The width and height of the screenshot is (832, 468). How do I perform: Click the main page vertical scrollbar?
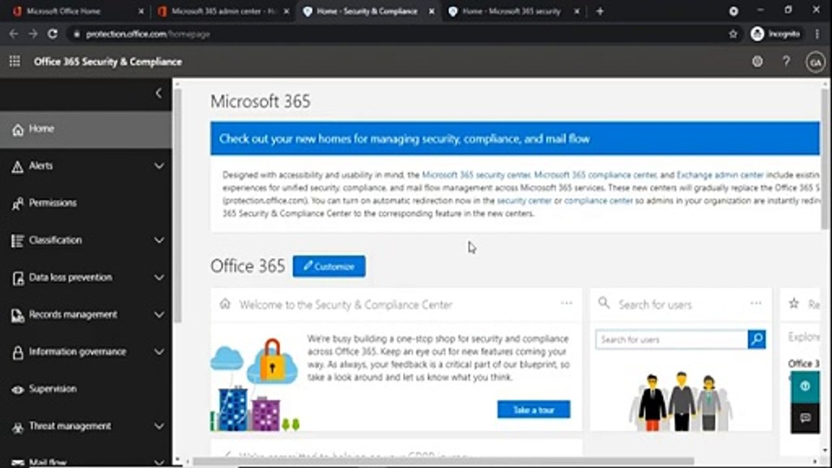(x=825, y=159)
